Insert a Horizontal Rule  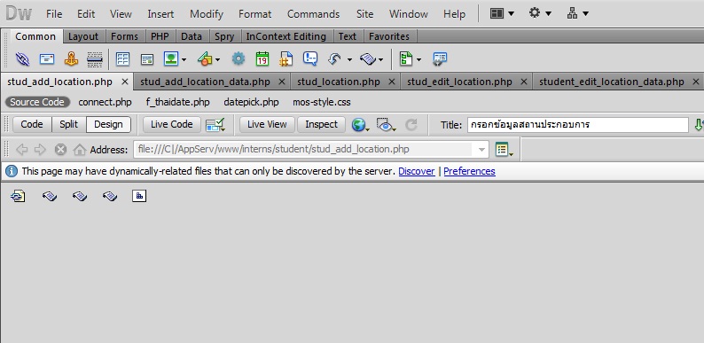pyautogui.click(x=95, y=58)
